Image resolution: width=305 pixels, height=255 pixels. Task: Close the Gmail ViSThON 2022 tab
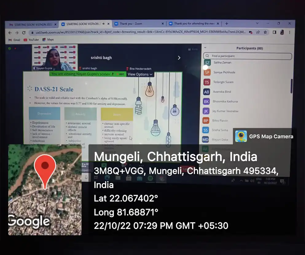tap(55, 25)
